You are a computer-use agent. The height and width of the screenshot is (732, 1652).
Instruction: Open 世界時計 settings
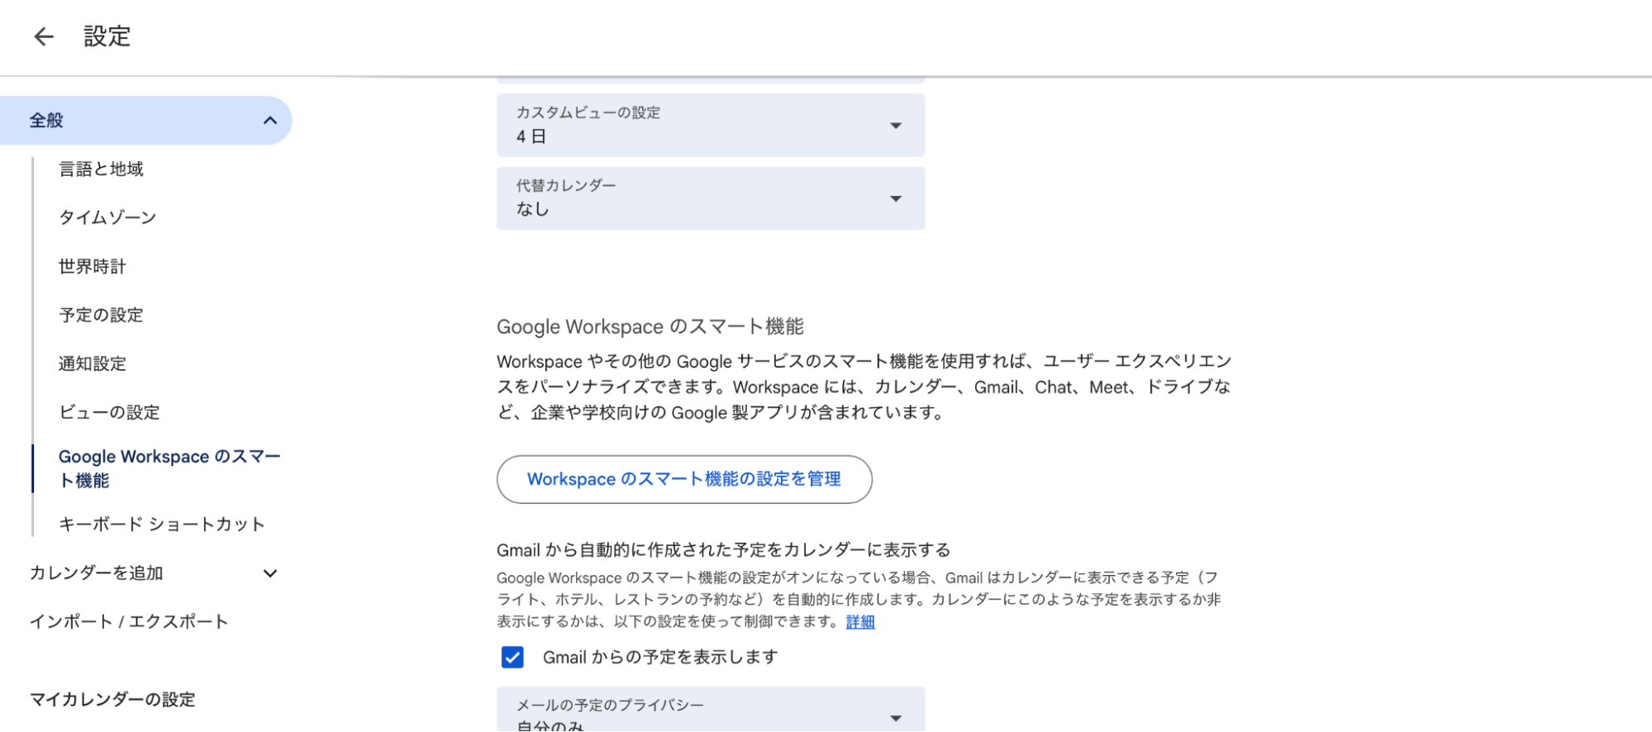click(x=92, y=266)
